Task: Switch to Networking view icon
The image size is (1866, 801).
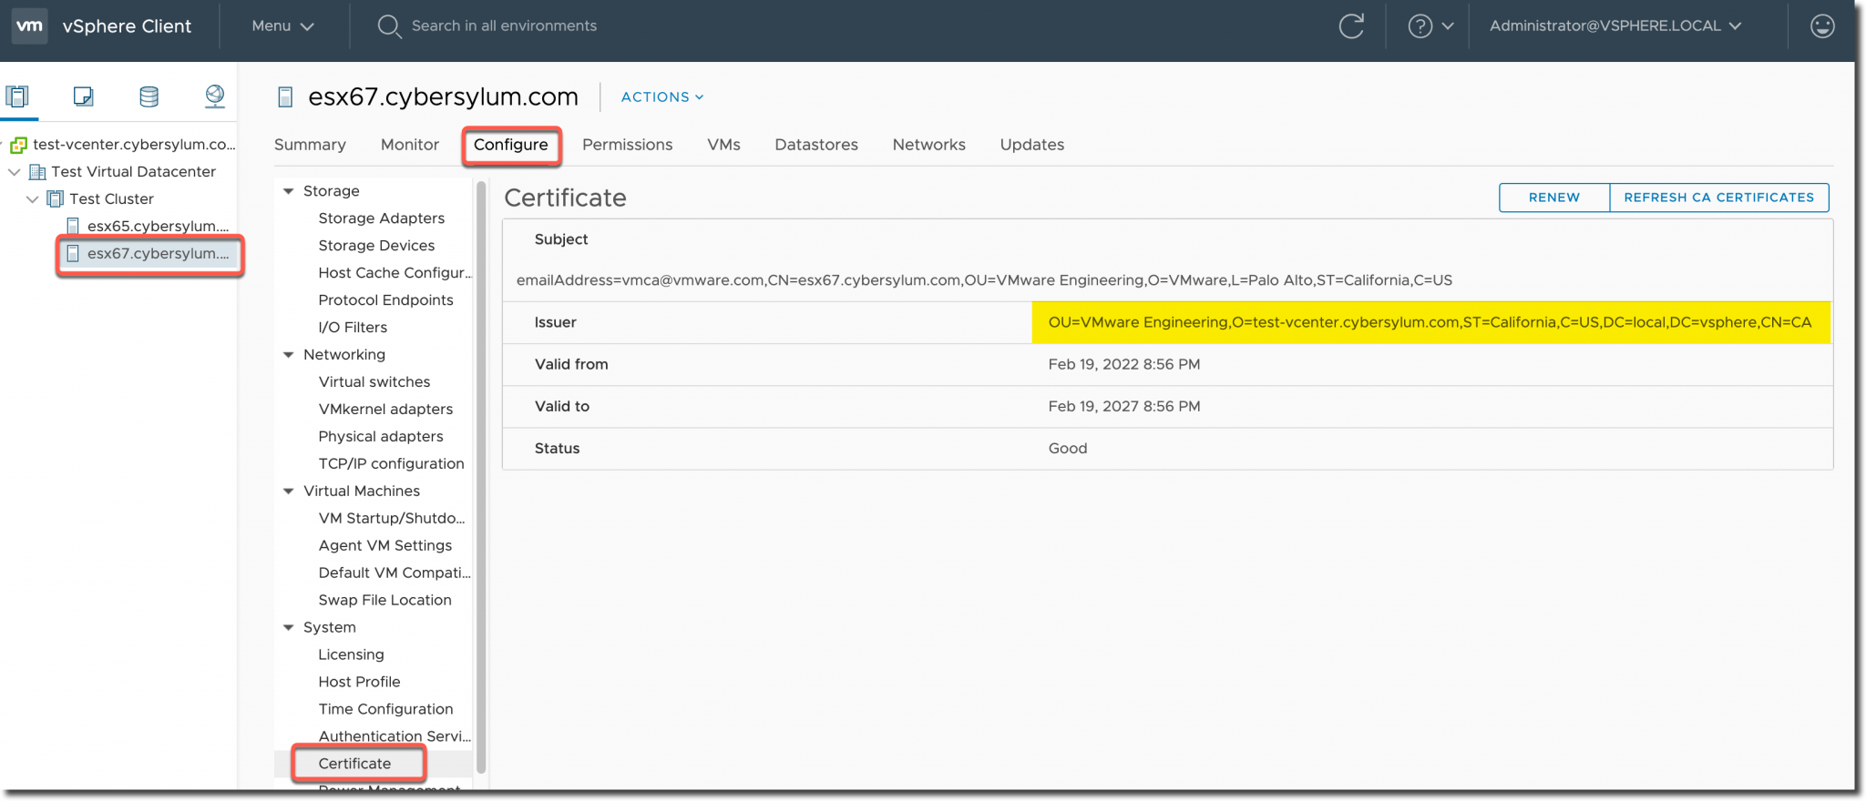Action: click(x=215, y=96)
